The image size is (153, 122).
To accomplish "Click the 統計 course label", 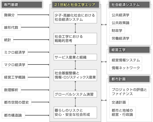I will click(x=8, y=40).
